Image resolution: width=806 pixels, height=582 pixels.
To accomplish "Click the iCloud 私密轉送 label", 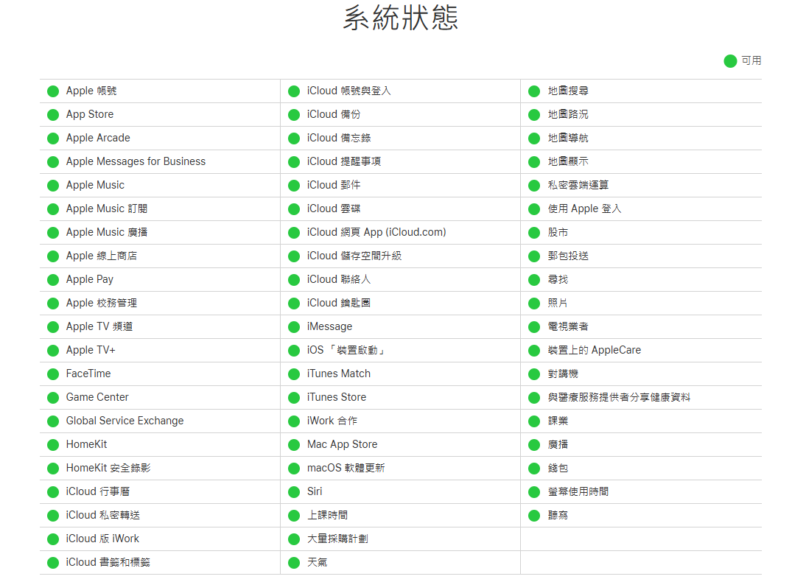I will pos(103,515).
